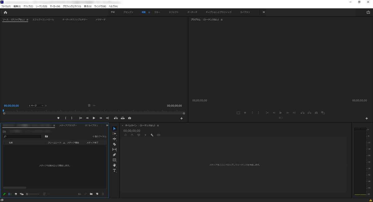The image size is (373, 202).
Task: Open ファイル(F) menu
Action: (x=6, y=6)
